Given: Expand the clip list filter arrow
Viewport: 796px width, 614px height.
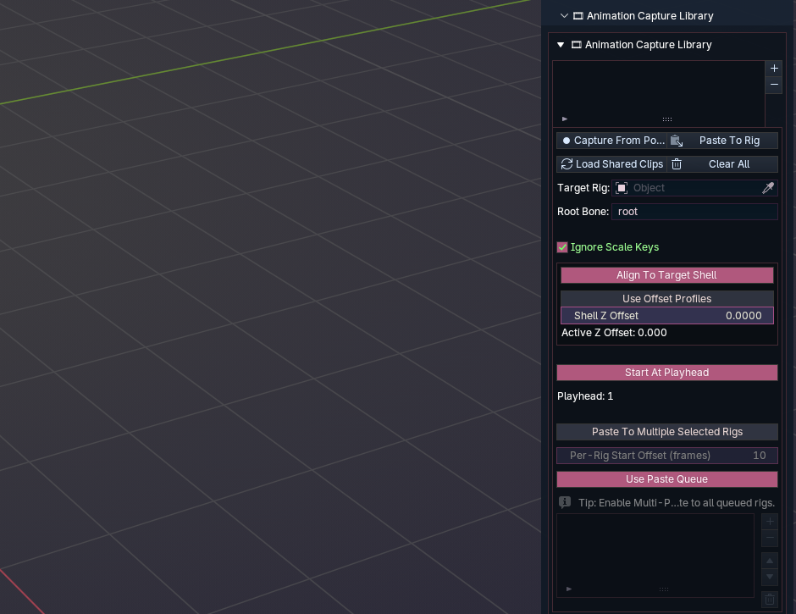Looking at the screenshot, I should (x=564, y=119).
